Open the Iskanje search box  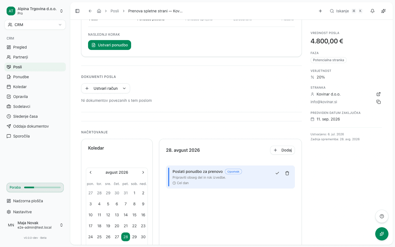point(346,11)
